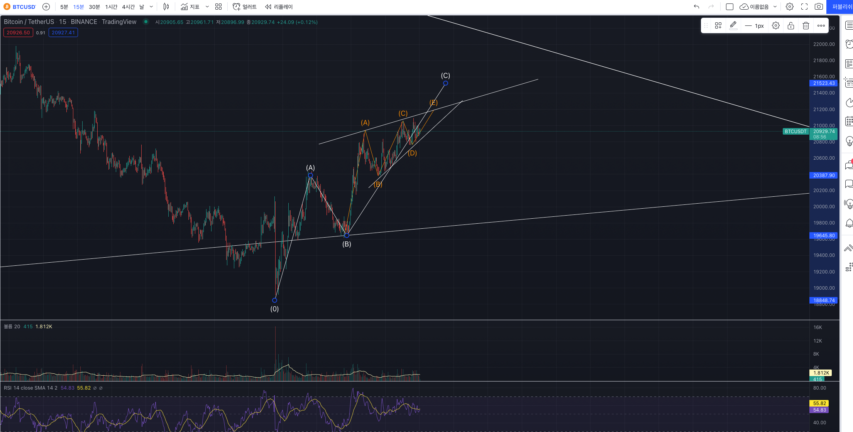
Task: Click the 볼륨 20 volume indicator legend
Action: click(x=12, y=326)
